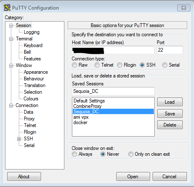Collapse the Connection category

pyautogui.click(x=11, y=105)
